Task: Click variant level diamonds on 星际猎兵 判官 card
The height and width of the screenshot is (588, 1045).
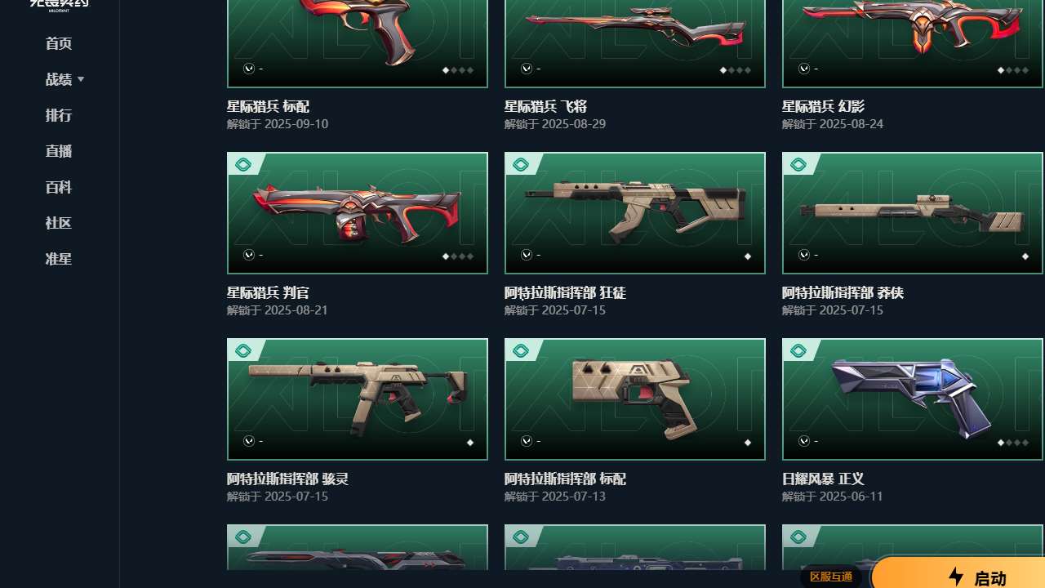Action: coord(458,256)
